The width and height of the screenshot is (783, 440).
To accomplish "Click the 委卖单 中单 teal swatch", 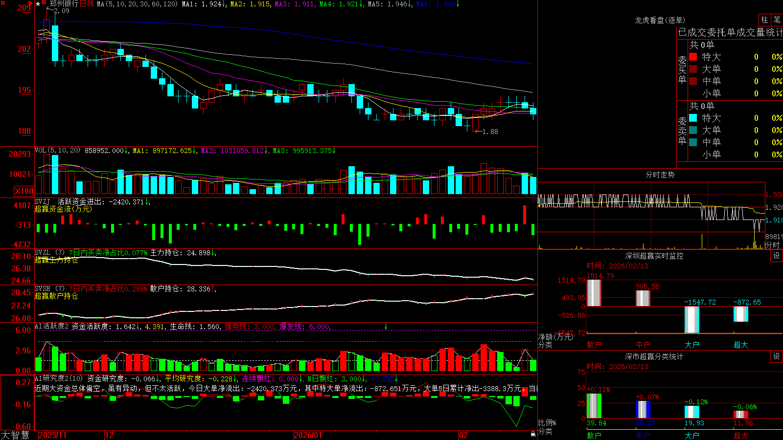I will click(693, 142).
